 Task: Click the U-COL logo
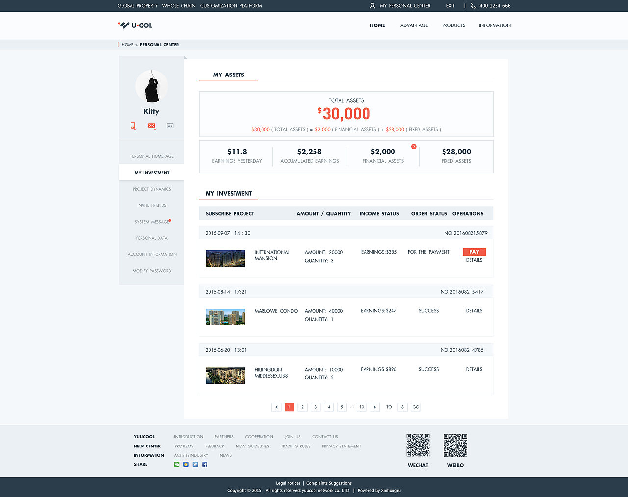coord(135,25)
